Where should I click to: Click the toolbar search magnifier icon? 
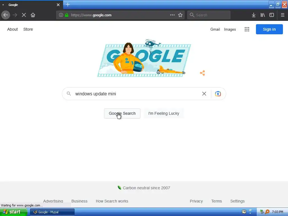pyautogui.click(x=192, y=15)
